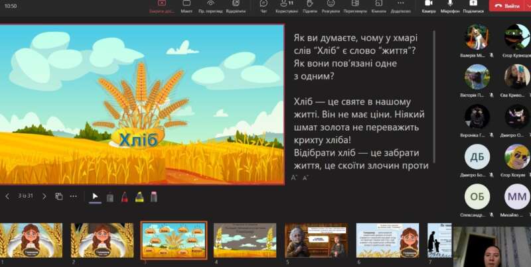
Task: Open the More actions menu (Додатково)
Action: [400, 6]
